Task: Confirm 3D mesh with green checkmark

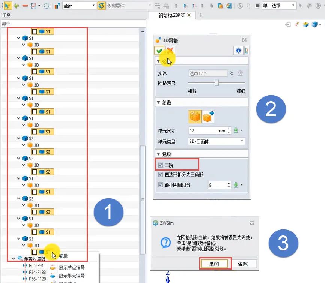Action: point(159,51)
